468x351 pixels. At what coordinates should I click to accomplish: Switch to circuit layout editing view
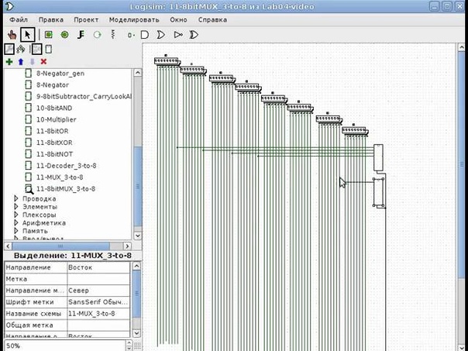36,49
